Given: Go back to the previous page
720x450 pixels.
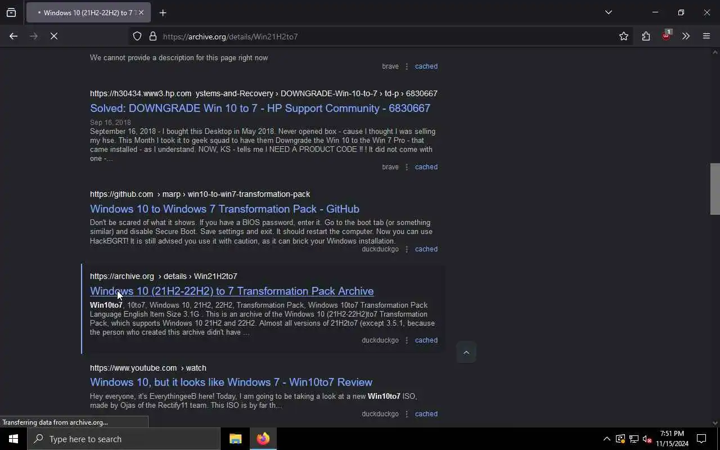Looking at the screenshot, I should point(13,36).
